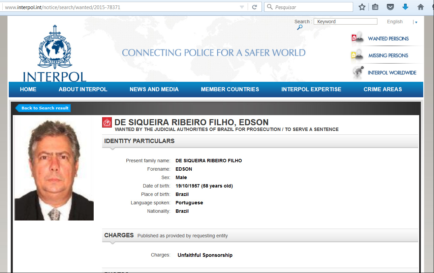
Task: Click the CONNECTING POLICE FOR A SAFER WORLD slogan
Action: pos(214,53)
